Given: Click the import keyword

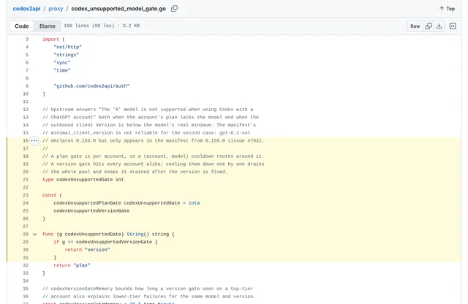Looking at the screenshot, I should pyautogui.click(x=50, y=39).
